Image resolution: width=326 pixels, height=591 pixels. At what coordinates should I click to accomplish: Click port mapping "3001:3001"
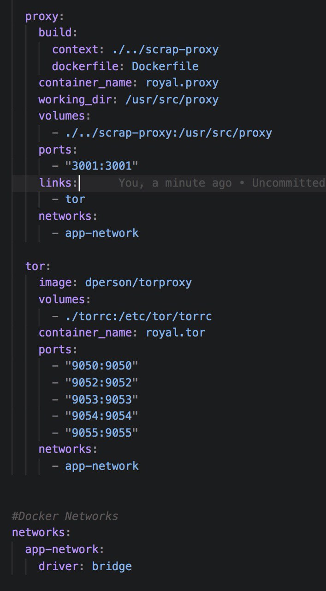point(102,166)
